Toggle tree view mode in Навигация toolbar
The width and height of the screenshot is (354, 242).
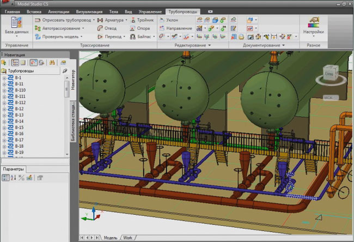coord(15,62)
